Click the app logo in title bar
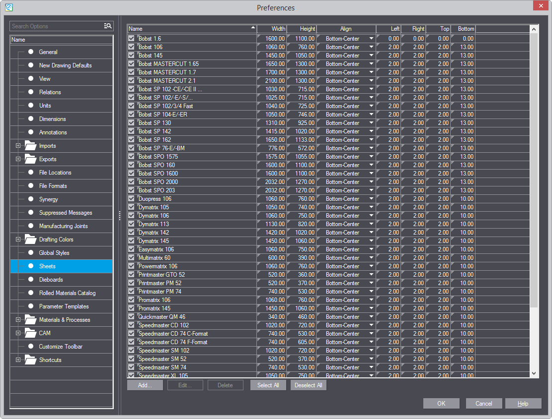 pos(9,7)
